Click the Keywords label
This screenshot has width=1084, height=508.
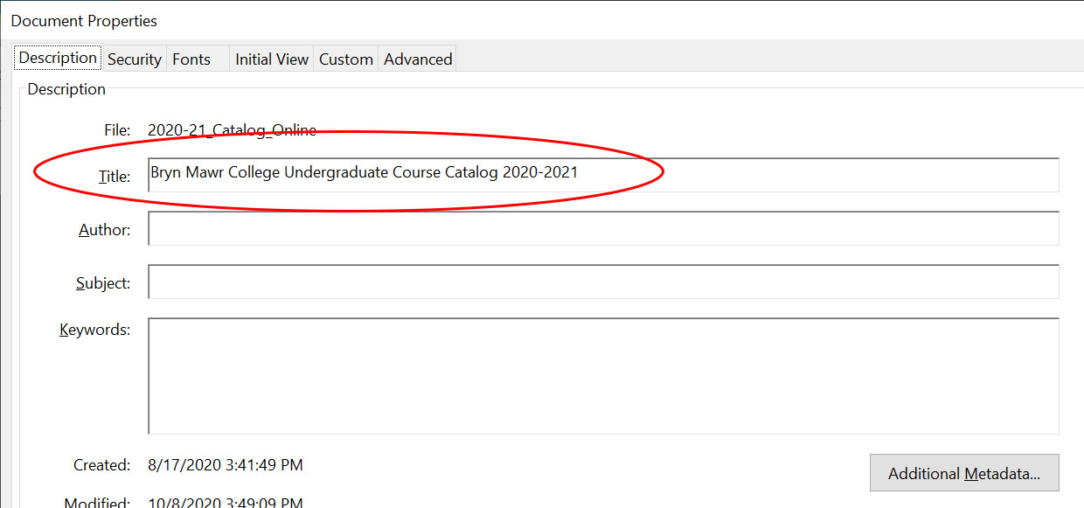(94, 330)
